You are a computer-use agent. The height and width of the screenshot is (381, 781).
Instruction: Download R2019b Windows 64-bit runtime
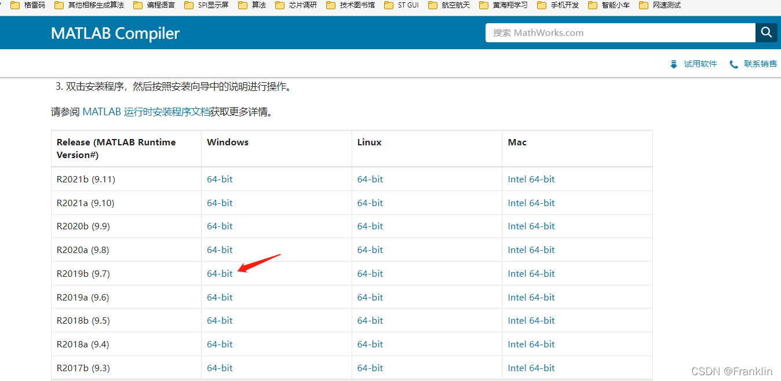click(x=220, y=274)
